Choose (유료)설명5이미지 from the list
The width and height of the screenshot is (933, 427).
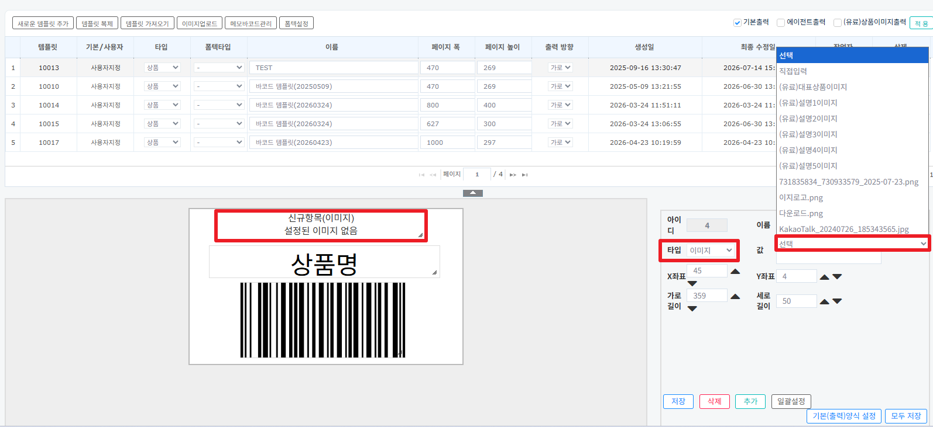click(852, 166)
